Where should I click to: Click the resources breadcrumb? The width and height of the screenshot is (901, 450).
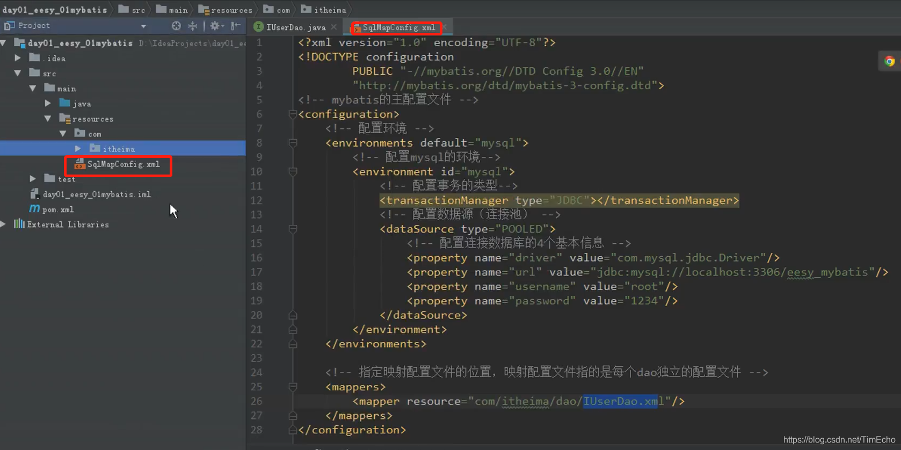click(226, 10)
